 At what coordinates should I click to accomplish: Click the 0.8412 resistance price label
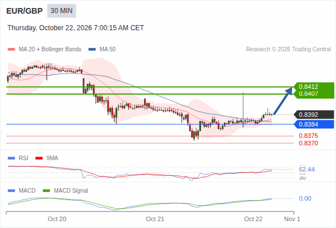(308, 87)
